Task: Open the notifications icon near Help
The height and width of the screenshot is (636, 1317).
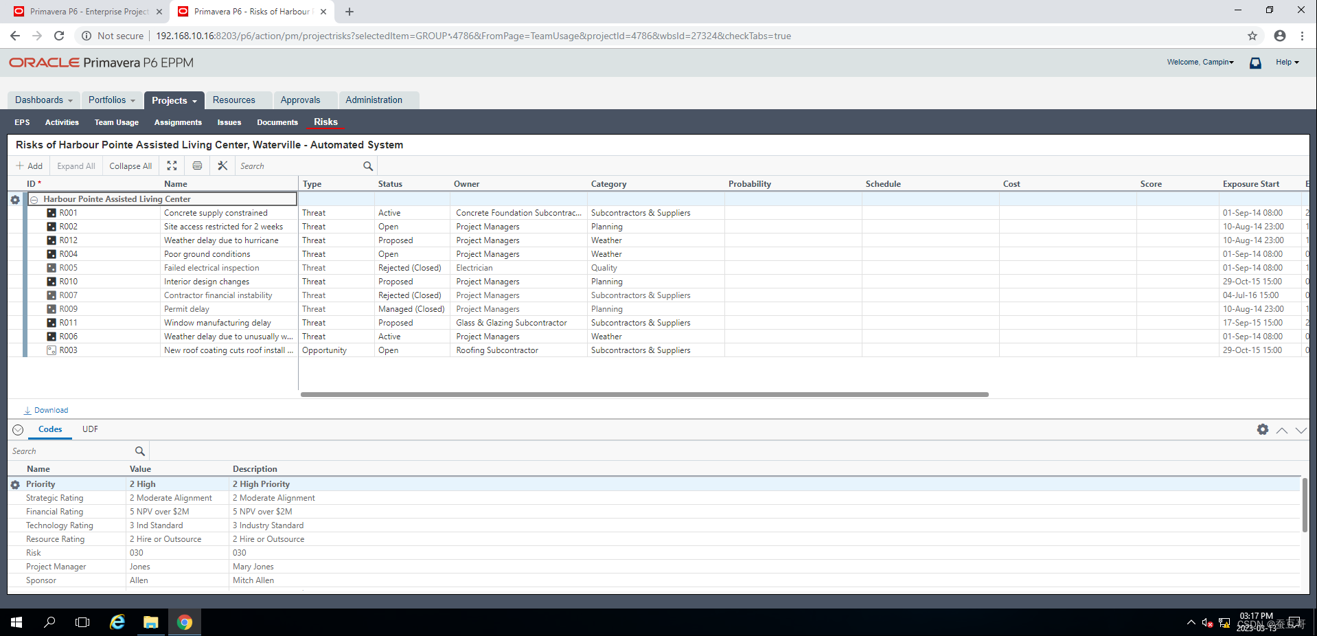Action: point(1255,63)
